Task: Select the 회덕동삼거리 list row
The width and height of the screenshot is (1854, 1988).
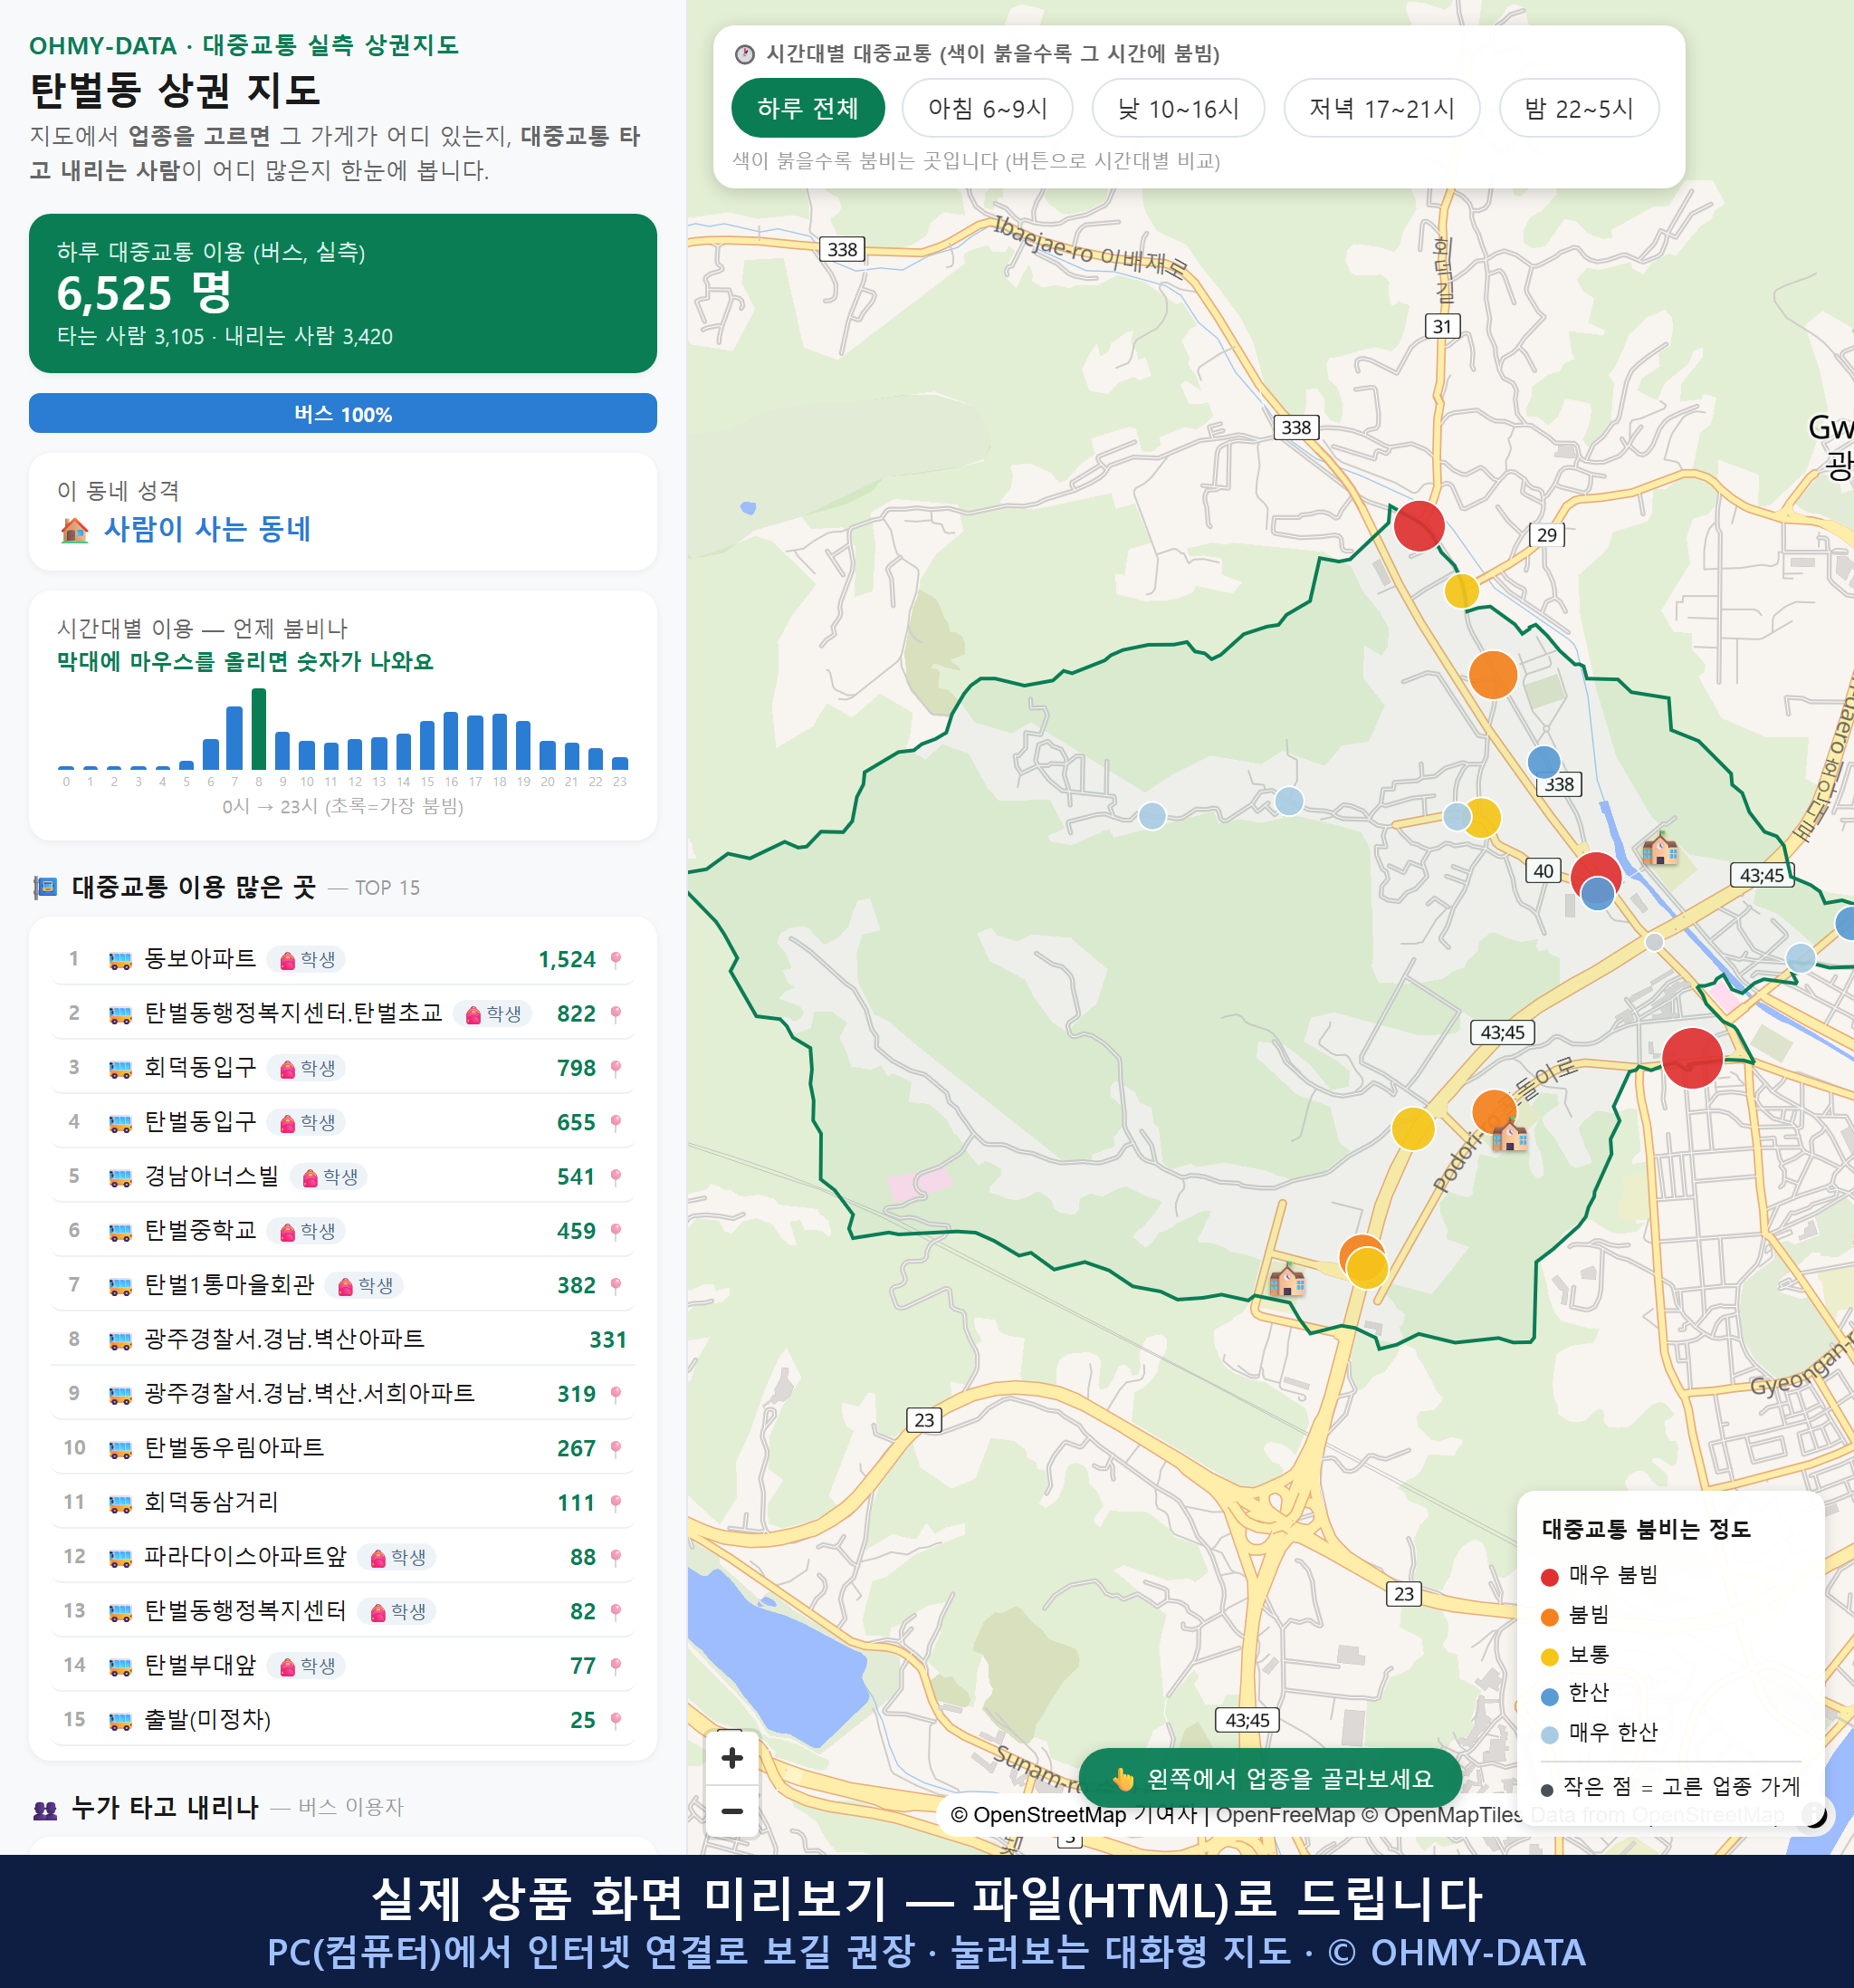Action: pos(343,1502)
